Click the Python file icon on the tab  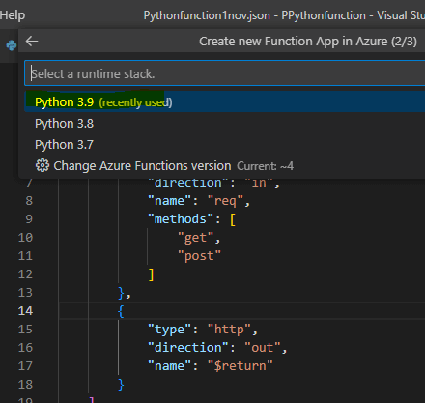(x=12, y=45)
